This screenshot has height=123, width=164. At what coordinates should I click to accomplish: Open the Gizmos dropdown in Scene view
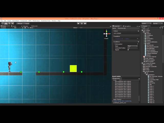[x=76, y=28]
